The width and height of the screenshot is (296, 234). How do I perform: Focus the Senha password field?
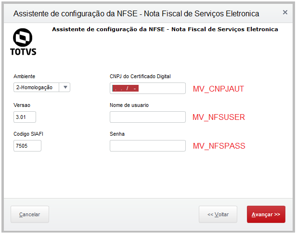coord(147,146)
